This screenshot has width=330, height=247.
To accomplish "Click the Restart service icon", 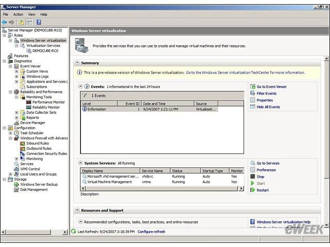I will (x=253, y=190).
